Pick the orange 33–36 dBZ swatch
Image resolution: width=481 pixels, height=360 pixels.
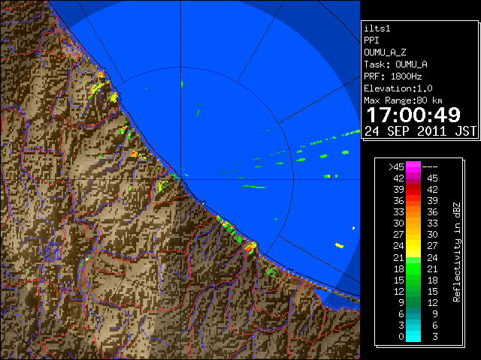(x=413, y=212)
